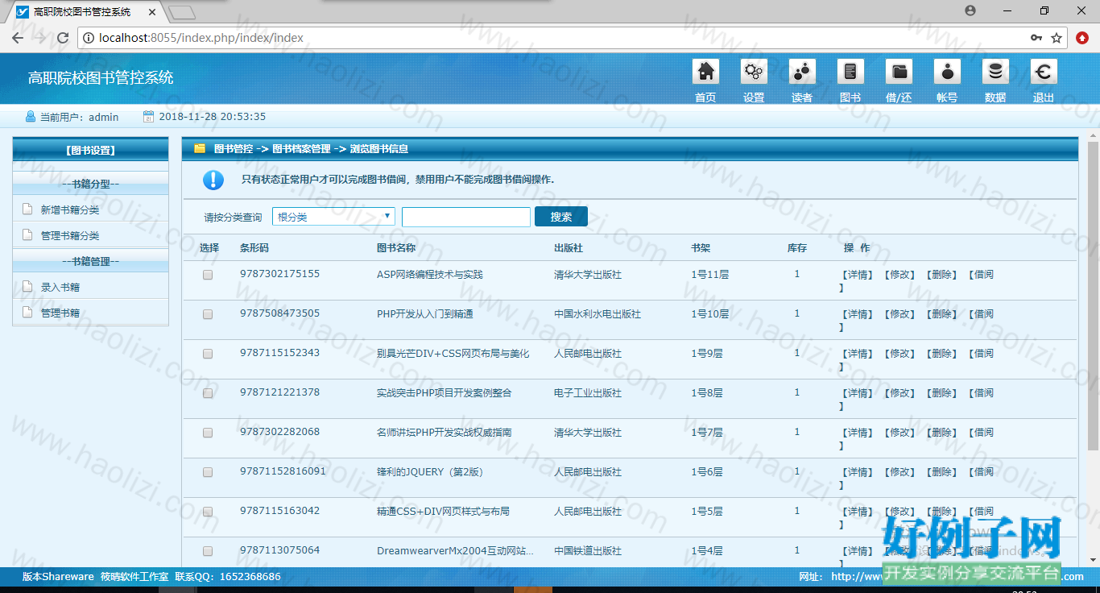Click the current user avatar icon
Image resolution: width=1100 pixels, height=593 pixels.
[31, 117]
